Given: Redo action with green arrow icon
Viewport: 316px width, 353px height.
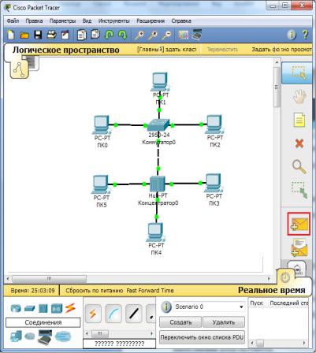Looking at the screenshot, I should coord(122,35).
